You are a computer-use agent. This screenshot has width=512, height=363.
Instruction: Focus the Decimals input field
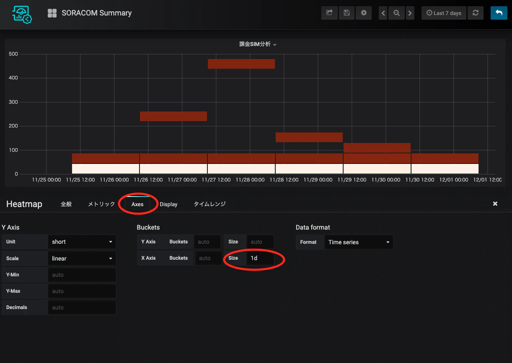tap(82, 307)
